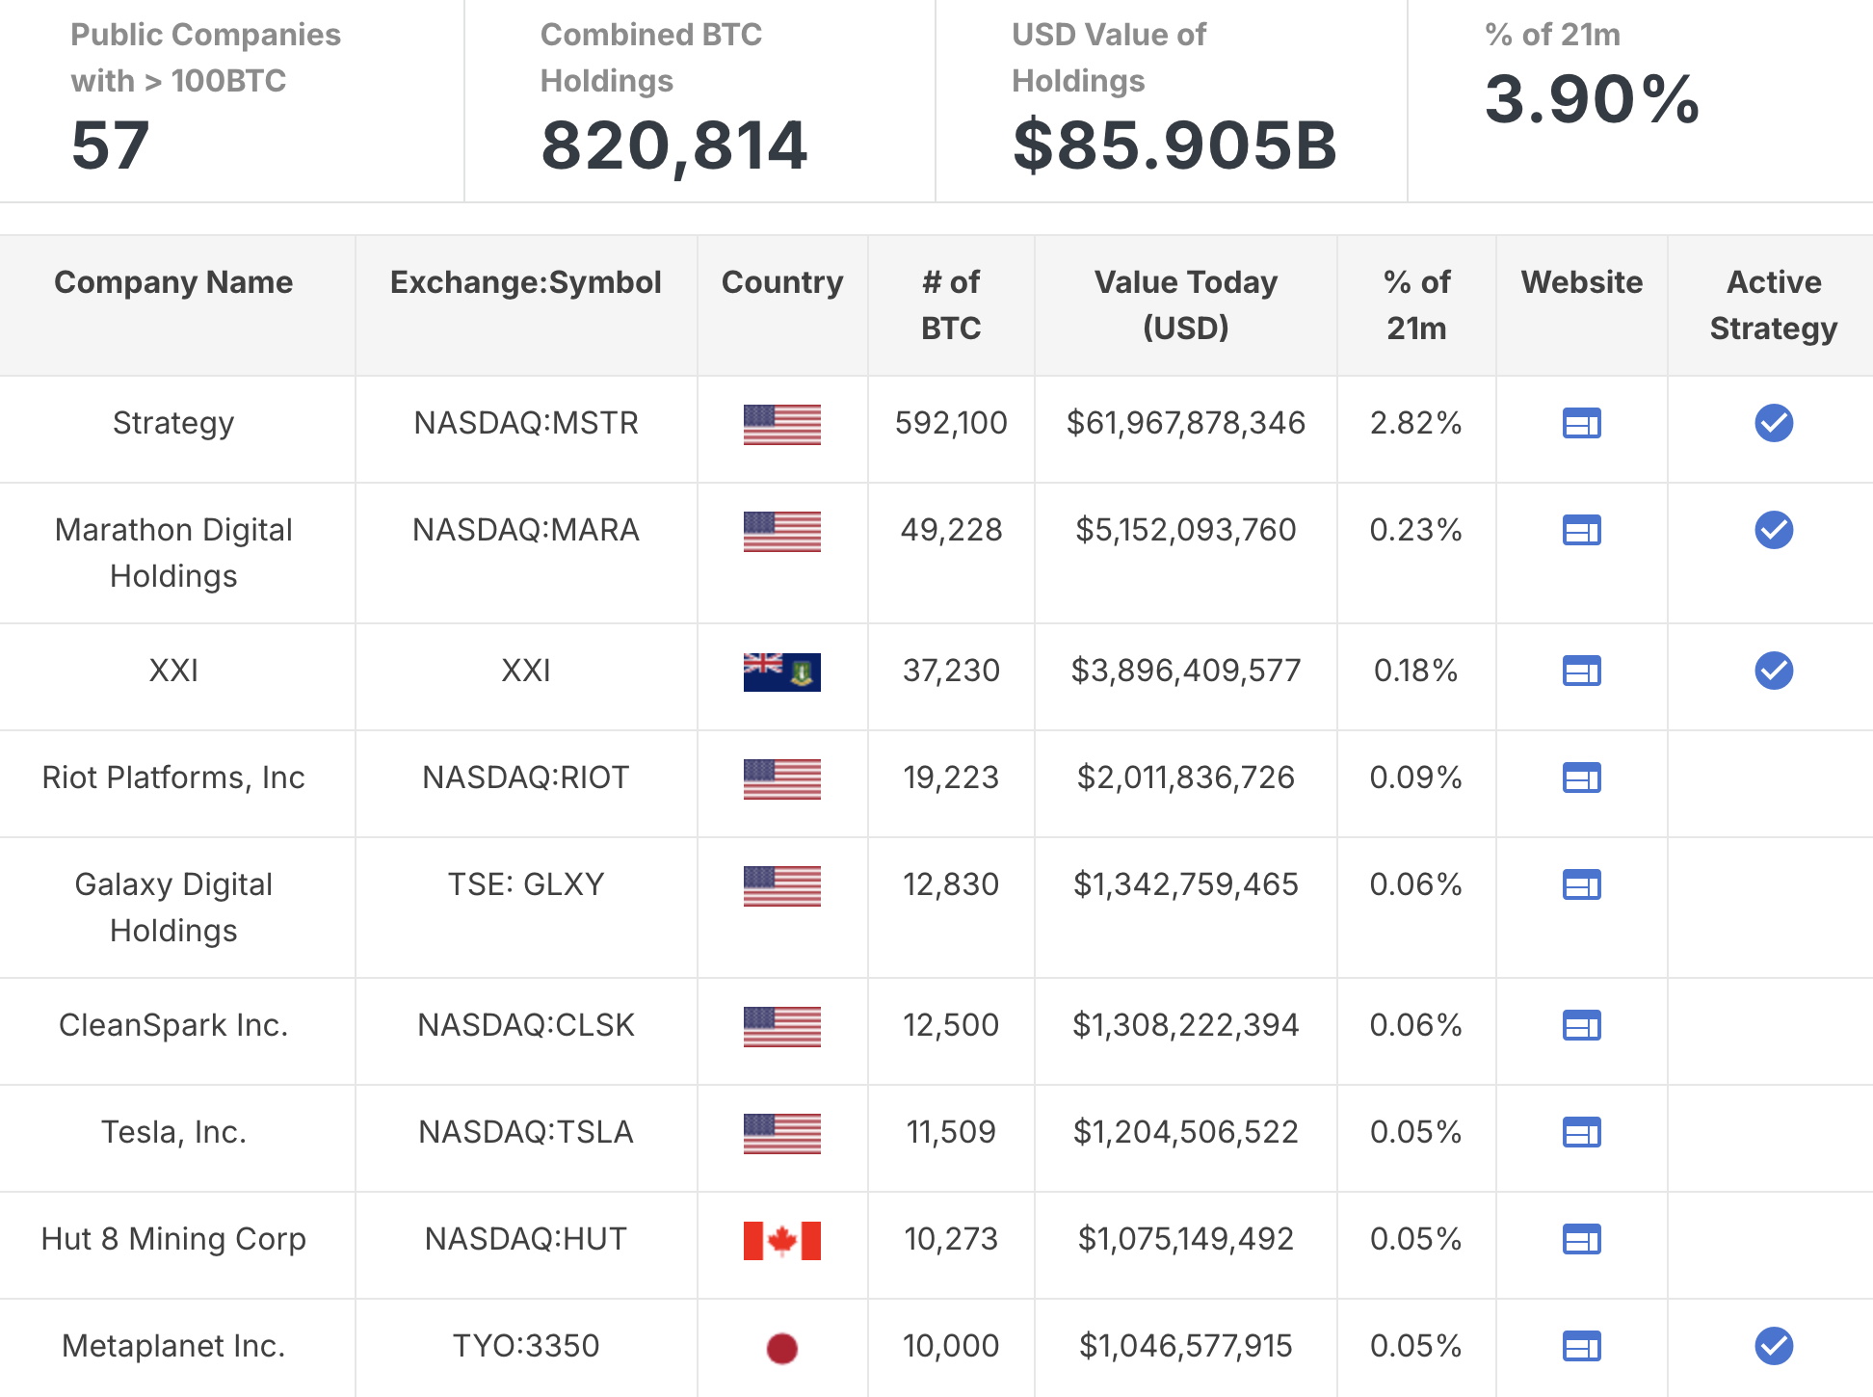Click the XXI website icon
1873x1397 pixels.
pos(1581,671)
